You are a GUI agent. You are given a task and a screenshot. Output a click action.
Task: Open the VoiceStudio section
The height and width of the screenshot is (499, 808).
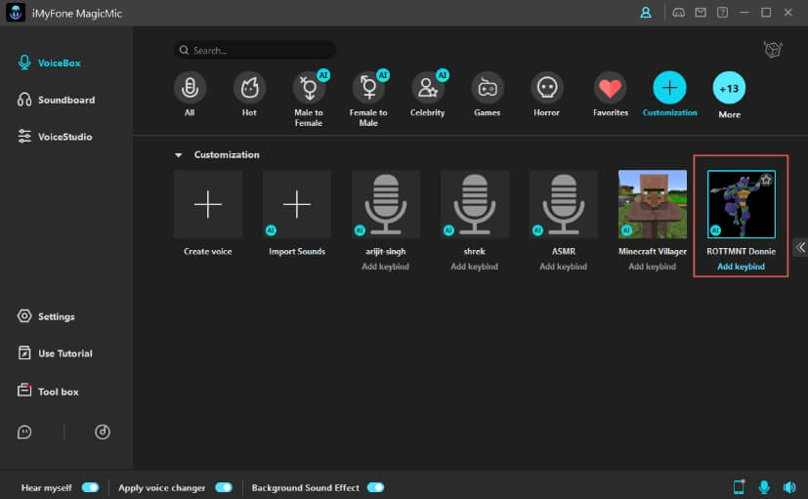[x=55, y=137]
